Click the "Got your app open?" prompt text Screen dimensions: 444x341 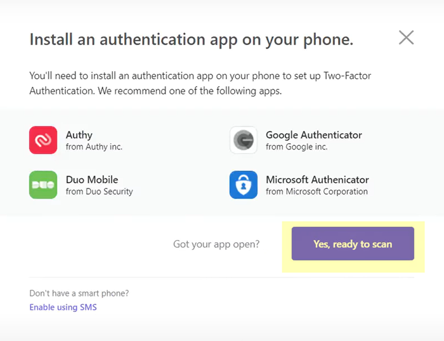click(216, 244)
